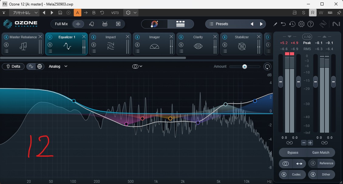
Task: Select the vocal focus icon beside Full Mix
Action: (91, 24)
